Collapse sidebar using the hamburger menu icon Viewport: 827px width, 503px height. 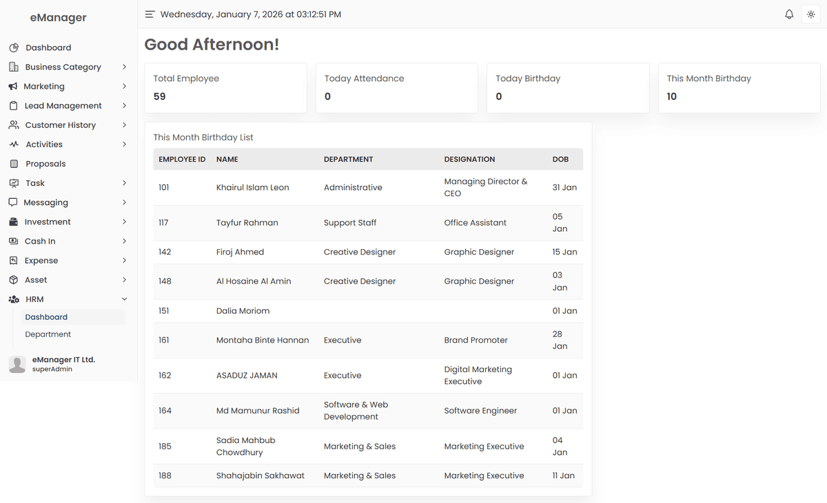tap(150, 14)
